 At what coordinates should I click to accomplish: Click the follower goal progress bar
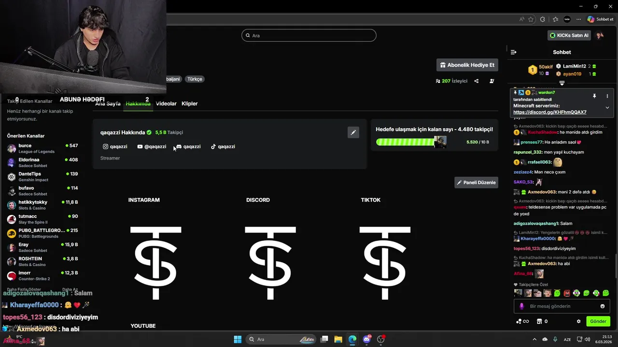(411, 142)
